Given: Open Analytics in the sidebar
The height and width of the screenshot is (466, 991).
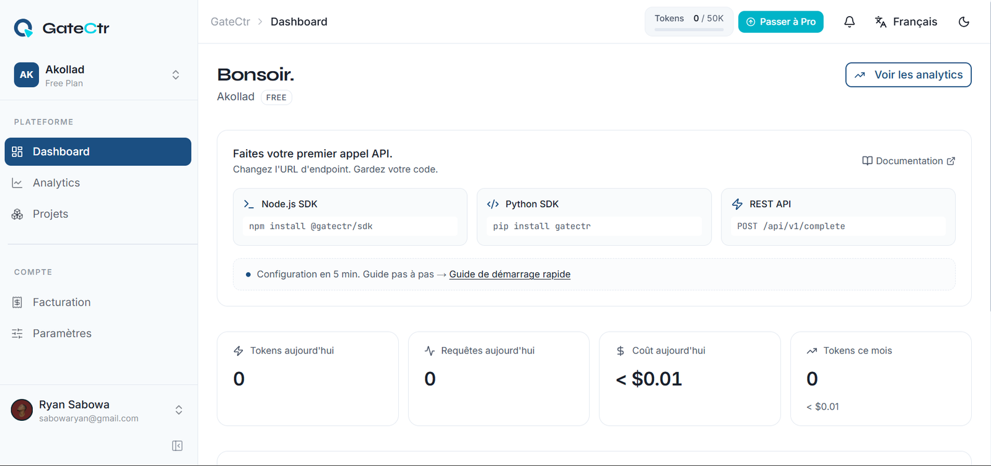Looking at the screenshot, I should [56, 183].
